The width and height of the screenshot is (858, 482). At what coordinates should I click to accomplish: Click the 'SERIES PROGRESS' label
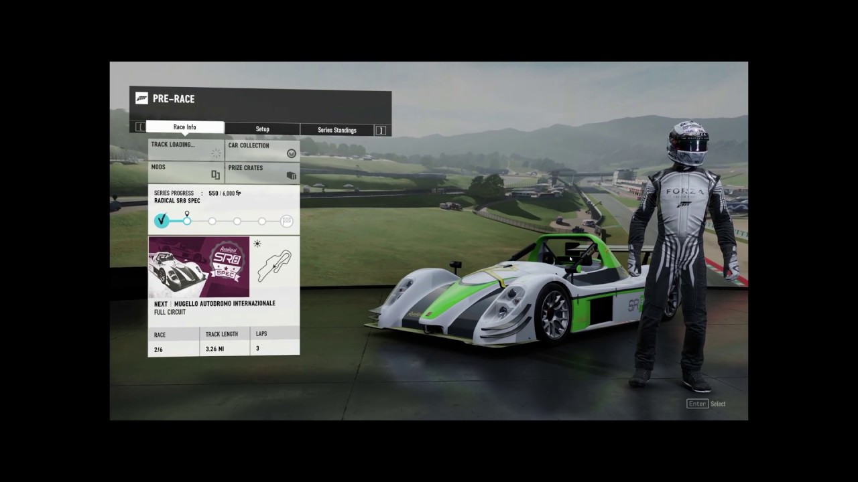click(174, 193)
